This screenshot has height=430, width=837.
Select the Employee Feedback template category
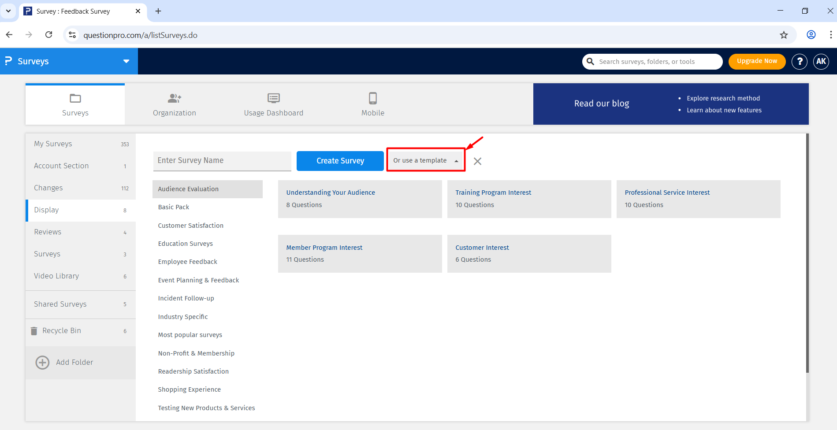coord(208,262)
